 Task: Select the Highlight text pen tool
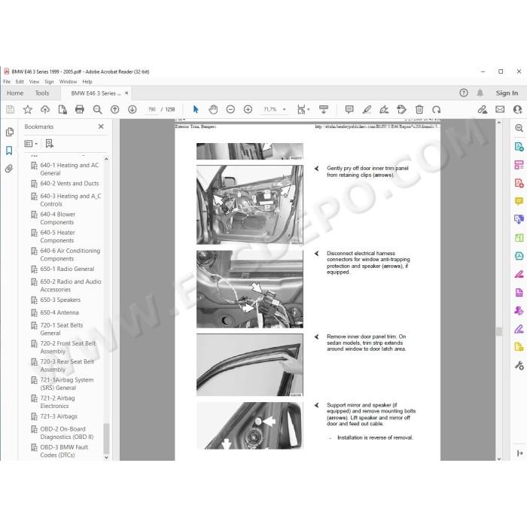point(367,109)
